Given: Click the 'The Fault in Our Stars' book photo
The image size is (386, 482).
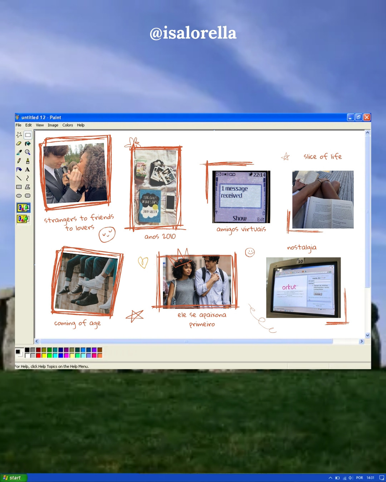Looking at the screenshot, I should pos(155,187).
